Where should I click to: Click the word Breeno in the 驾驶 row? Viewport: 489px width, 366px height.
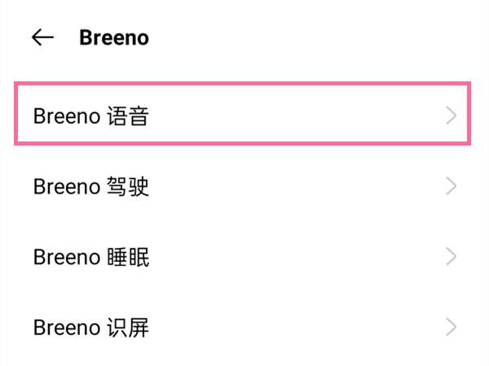pyautogui.click(x=67, y=187)
